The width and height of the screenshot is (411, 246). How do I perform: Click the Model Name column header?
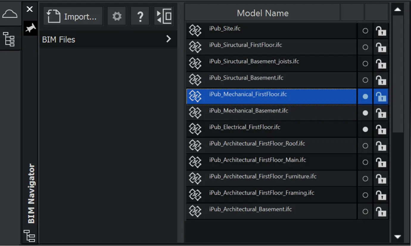[262, 13]
